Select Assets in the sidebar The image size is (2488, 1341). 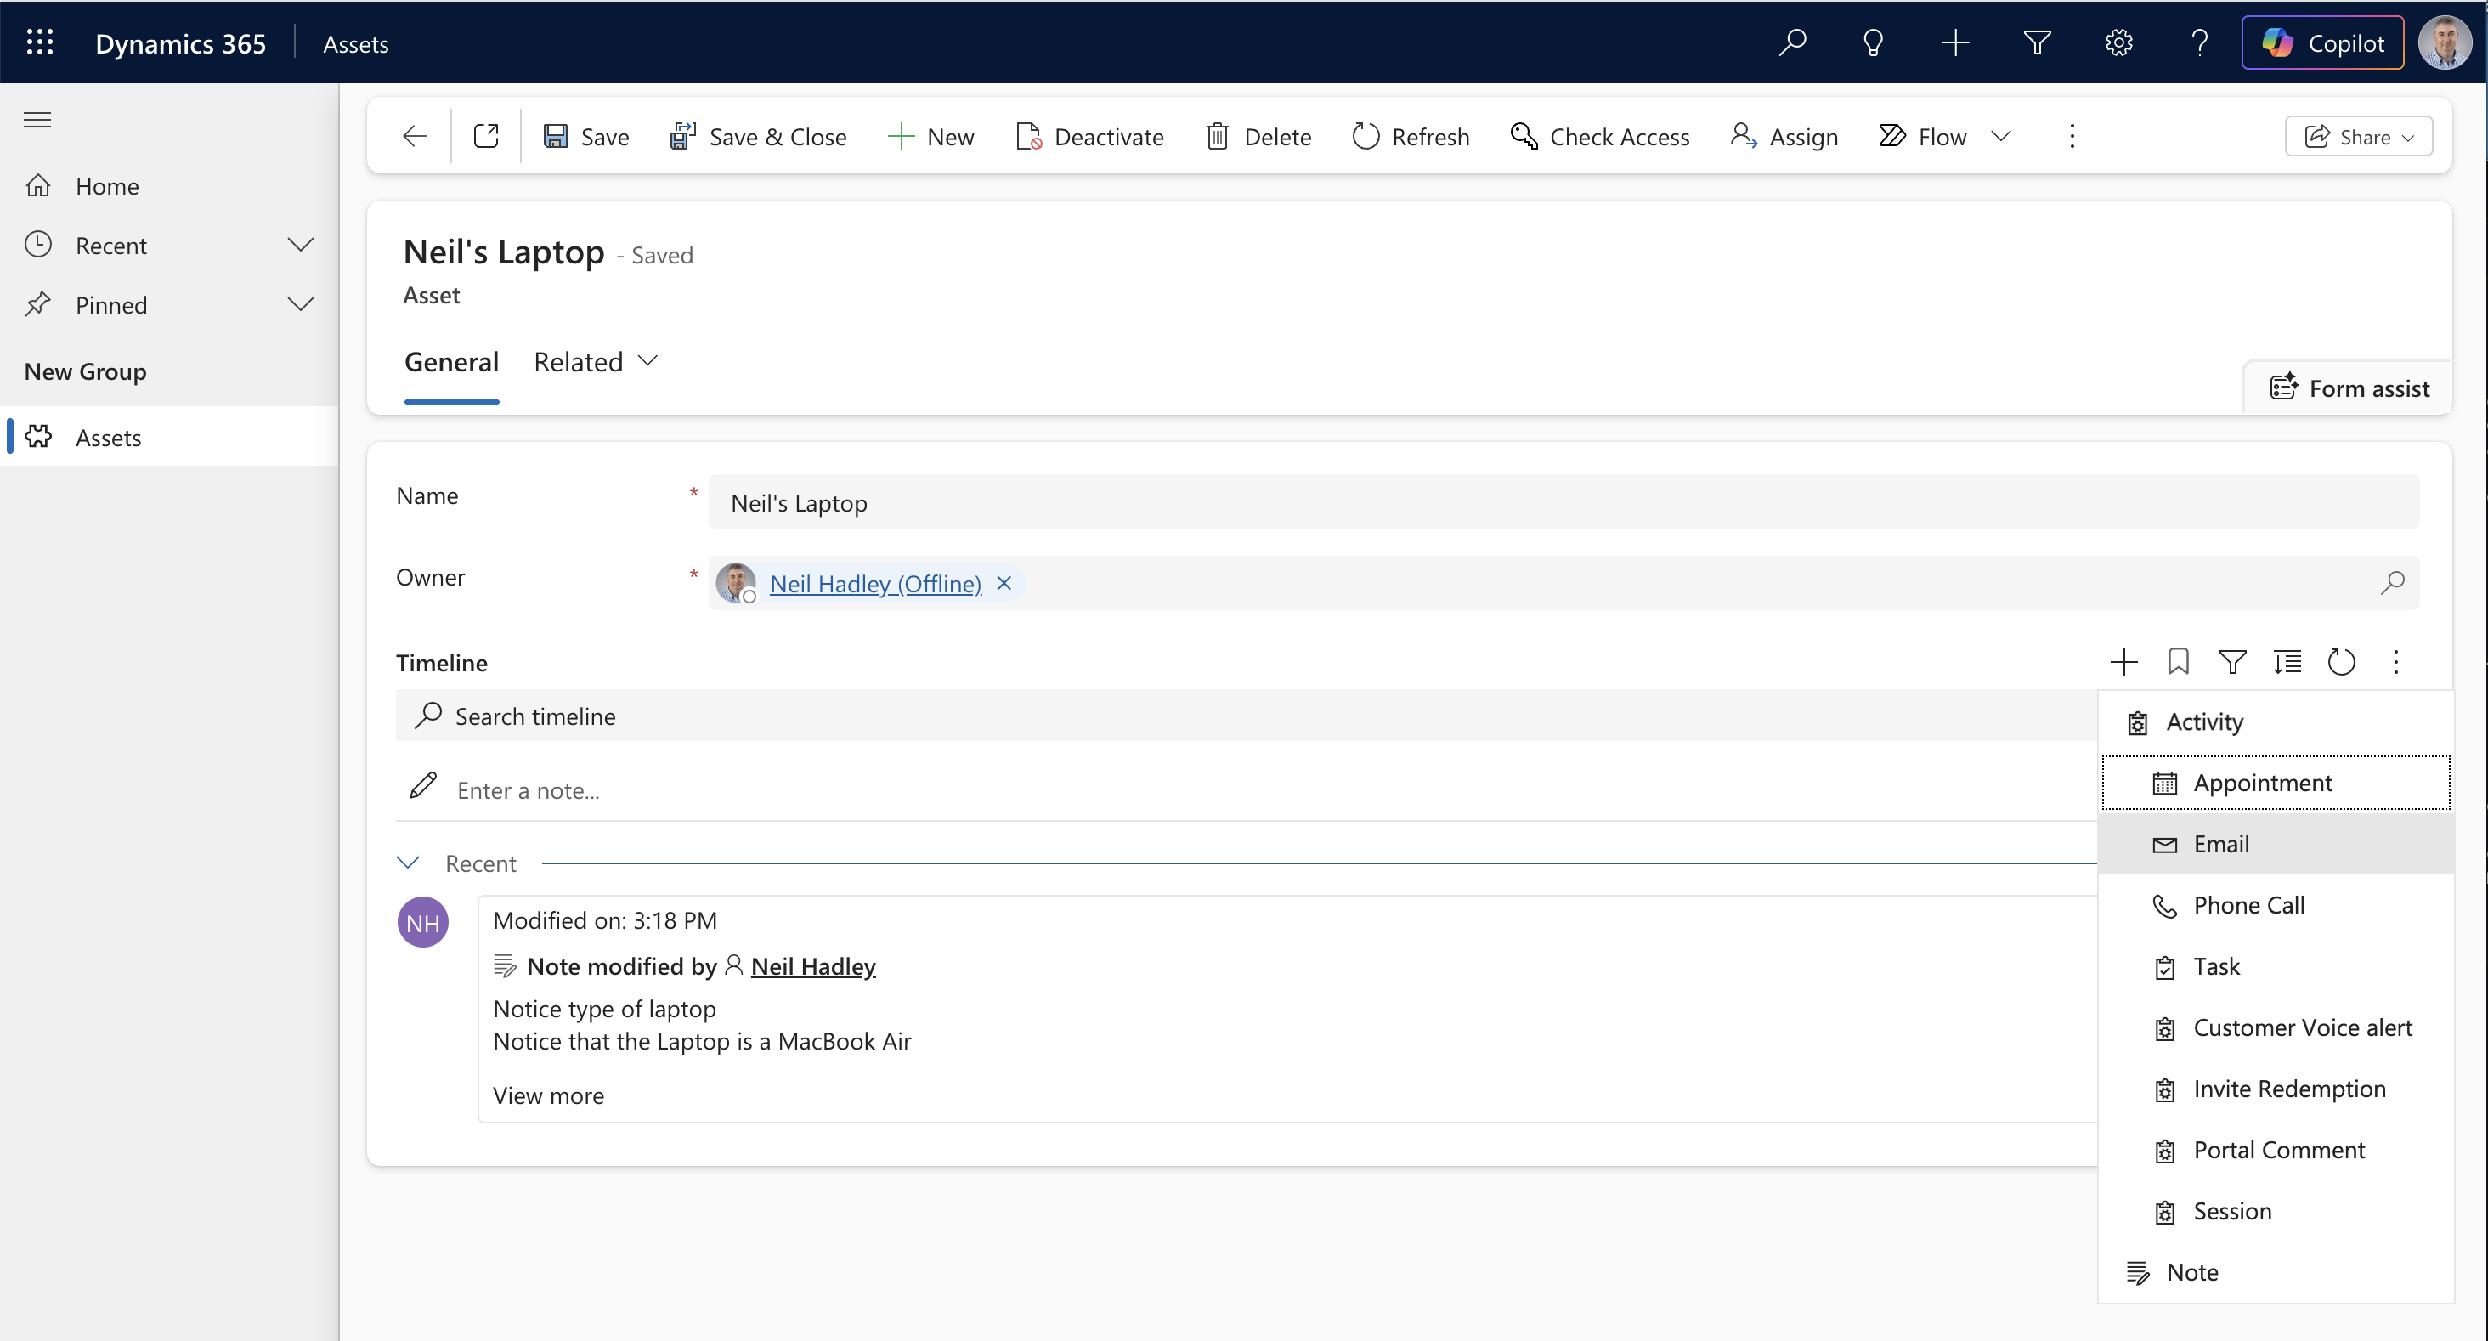pos(170,437)
